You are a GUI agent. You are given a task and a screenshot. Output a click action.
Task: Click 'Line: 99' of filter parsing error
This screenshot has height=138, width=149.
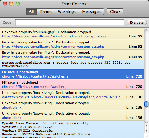click(135, 57)
